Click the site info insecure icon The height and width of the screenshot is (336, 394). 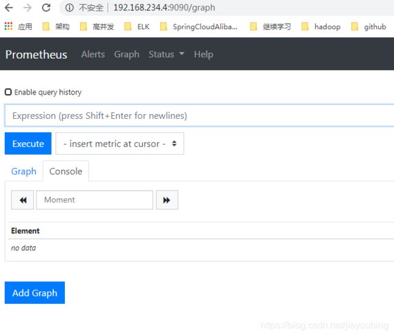point(70,8)
